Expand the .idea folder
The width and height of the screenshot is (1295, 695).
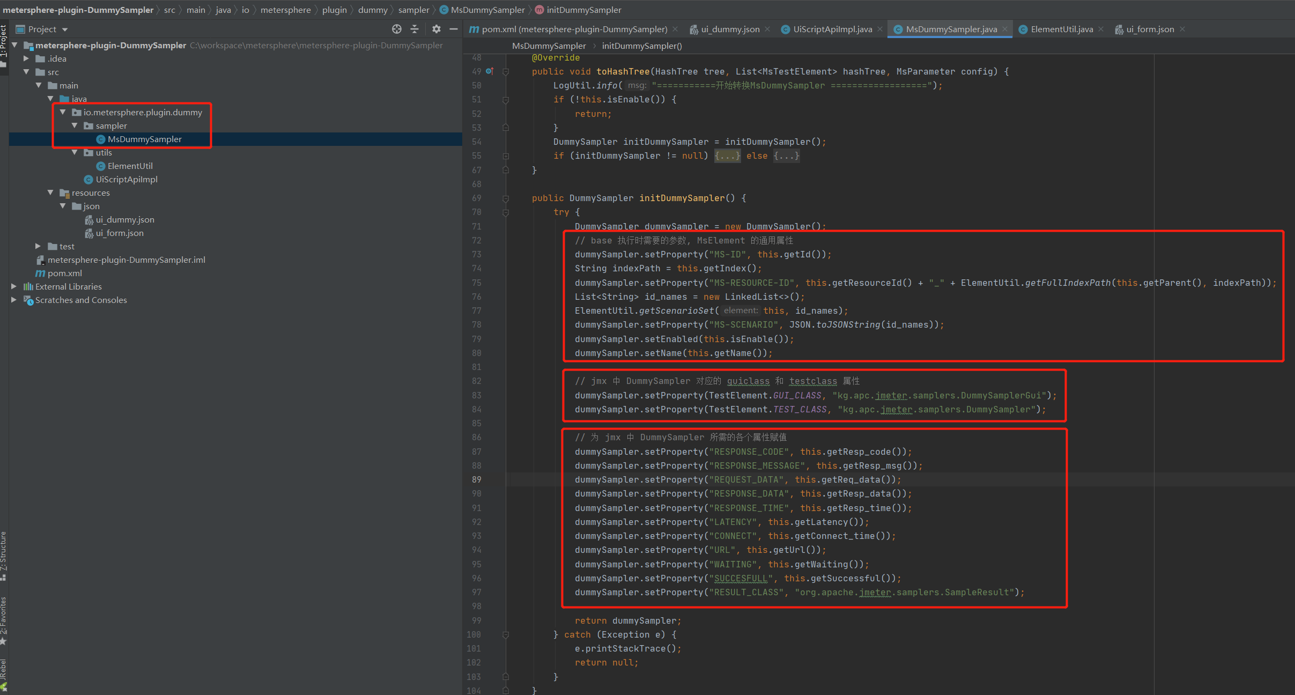(26, 58)
